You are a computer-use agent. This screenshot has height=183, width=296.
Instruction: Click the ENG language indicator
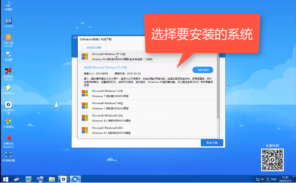tap(274, 179)
